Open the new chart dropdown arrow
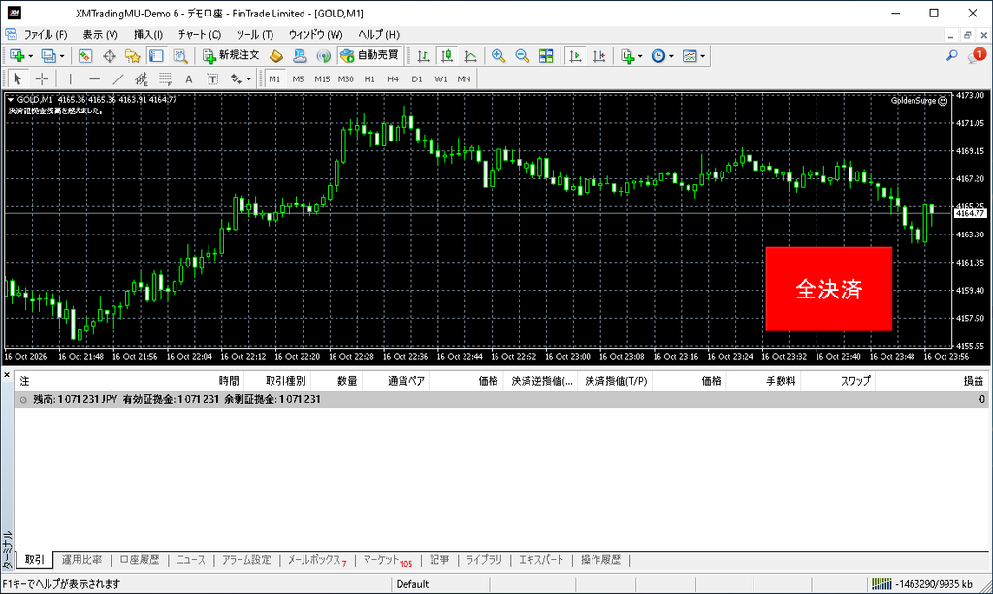 (x=30, y=56)
